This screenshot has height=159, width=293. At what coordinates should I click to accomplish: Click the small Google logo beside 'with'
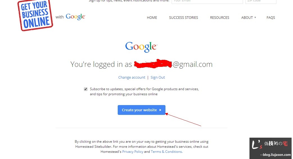tap(76, 17)
